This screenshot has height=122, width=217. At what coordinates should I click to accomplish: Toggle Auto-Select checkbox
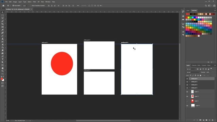(x=13, y=6)
